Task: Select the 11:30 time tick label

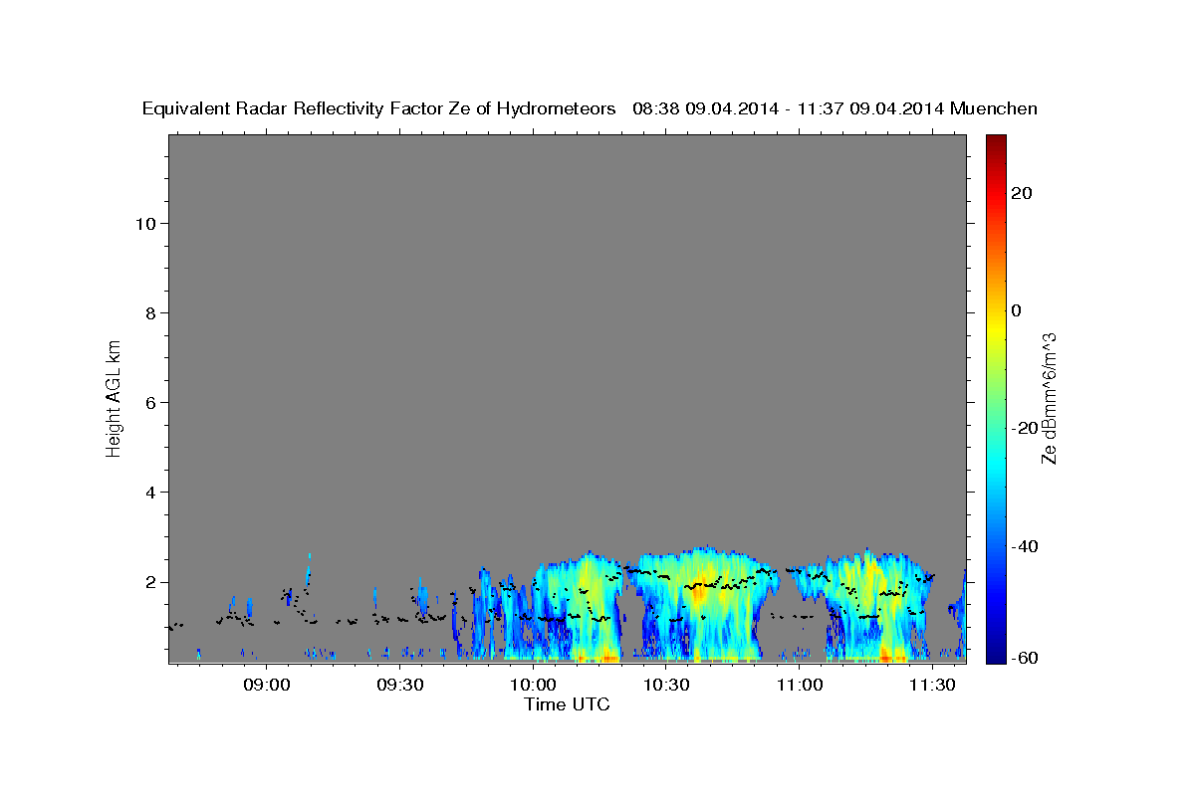Action: click(933, 685)
